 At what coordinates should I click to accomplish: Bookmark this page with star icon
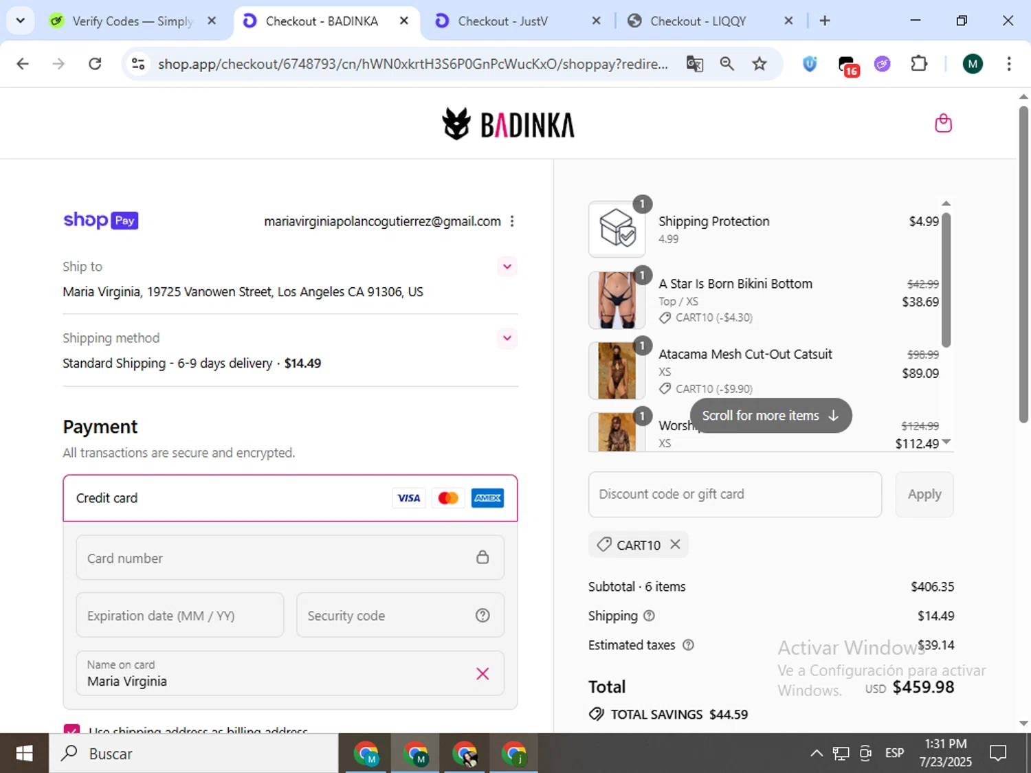tap(759, 64)
